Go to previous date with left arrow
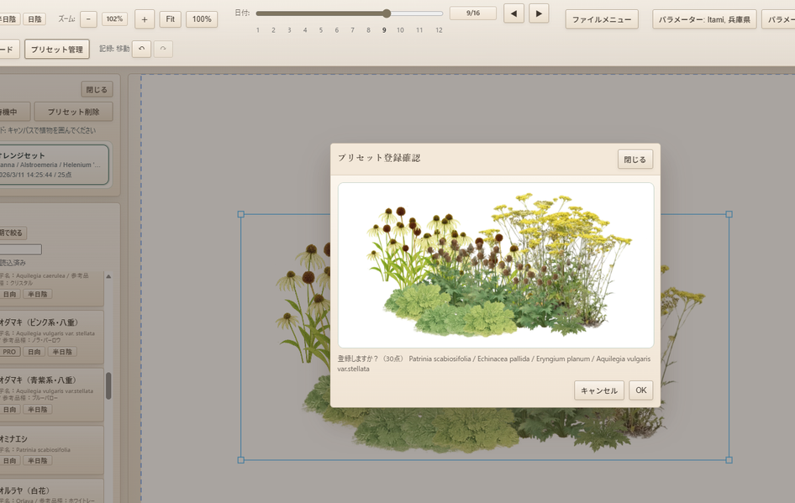This screenshot has width=795, height=503. click(x=513, y=13)
